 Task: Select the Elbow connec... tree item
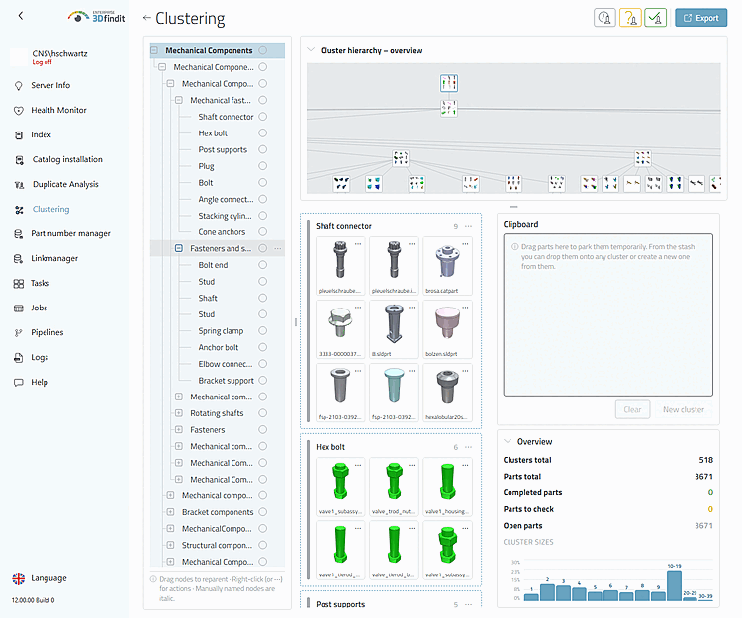[226, 364]
